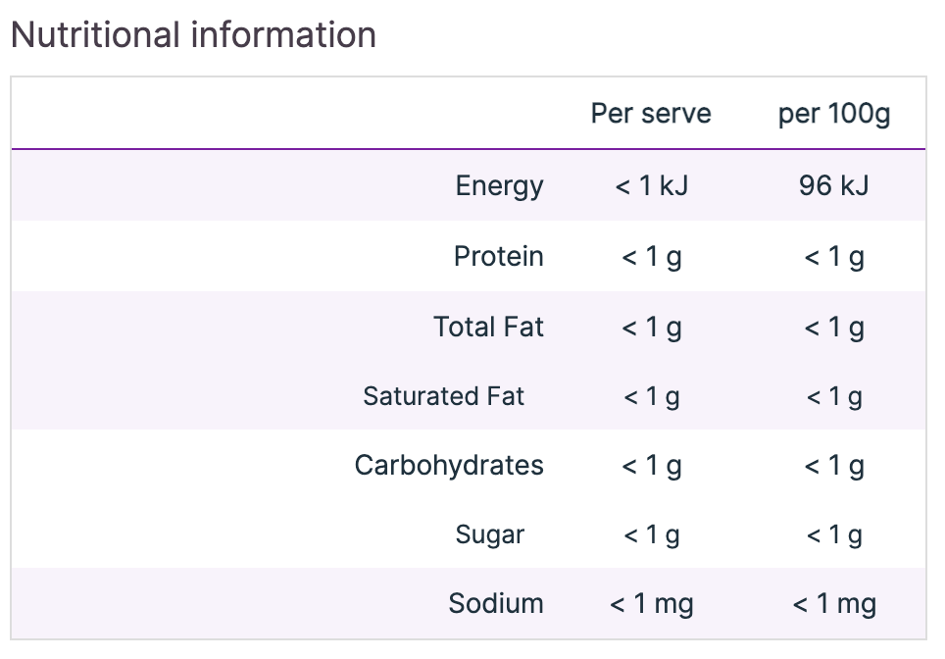Click the Saturated Fat per 100g value
The width and height of the screenshot is (945, 659).
(834, 396)
